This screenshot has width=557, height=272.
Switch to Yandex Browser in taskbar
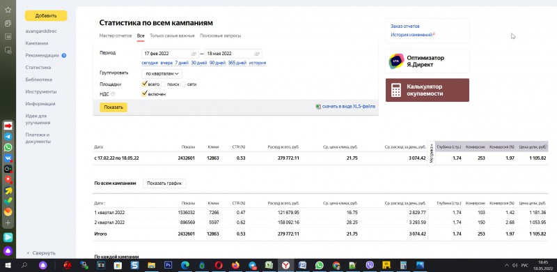(x=285, y=265)
